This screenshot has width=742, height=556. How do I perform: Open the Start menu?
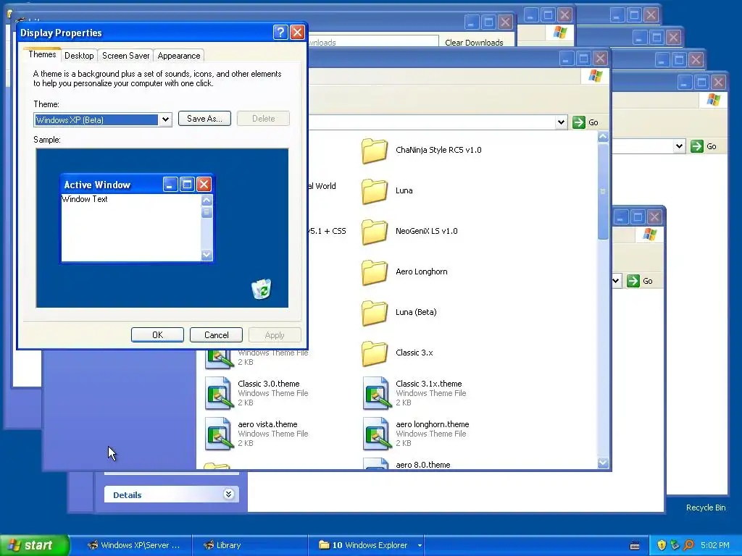pos(35,545)
